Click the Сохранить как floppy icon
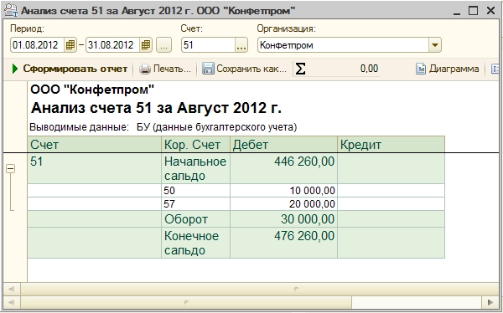Image resolution: width=503 pixels, height=313 pixels. click(x=208, y=69)
